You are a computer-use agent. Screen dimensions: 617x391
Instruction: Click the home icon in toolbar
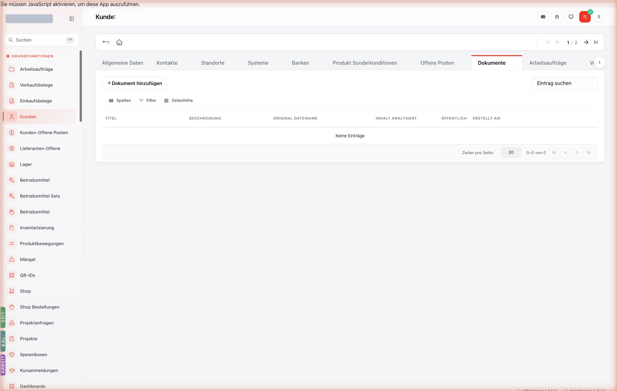[x=119, y=42]
